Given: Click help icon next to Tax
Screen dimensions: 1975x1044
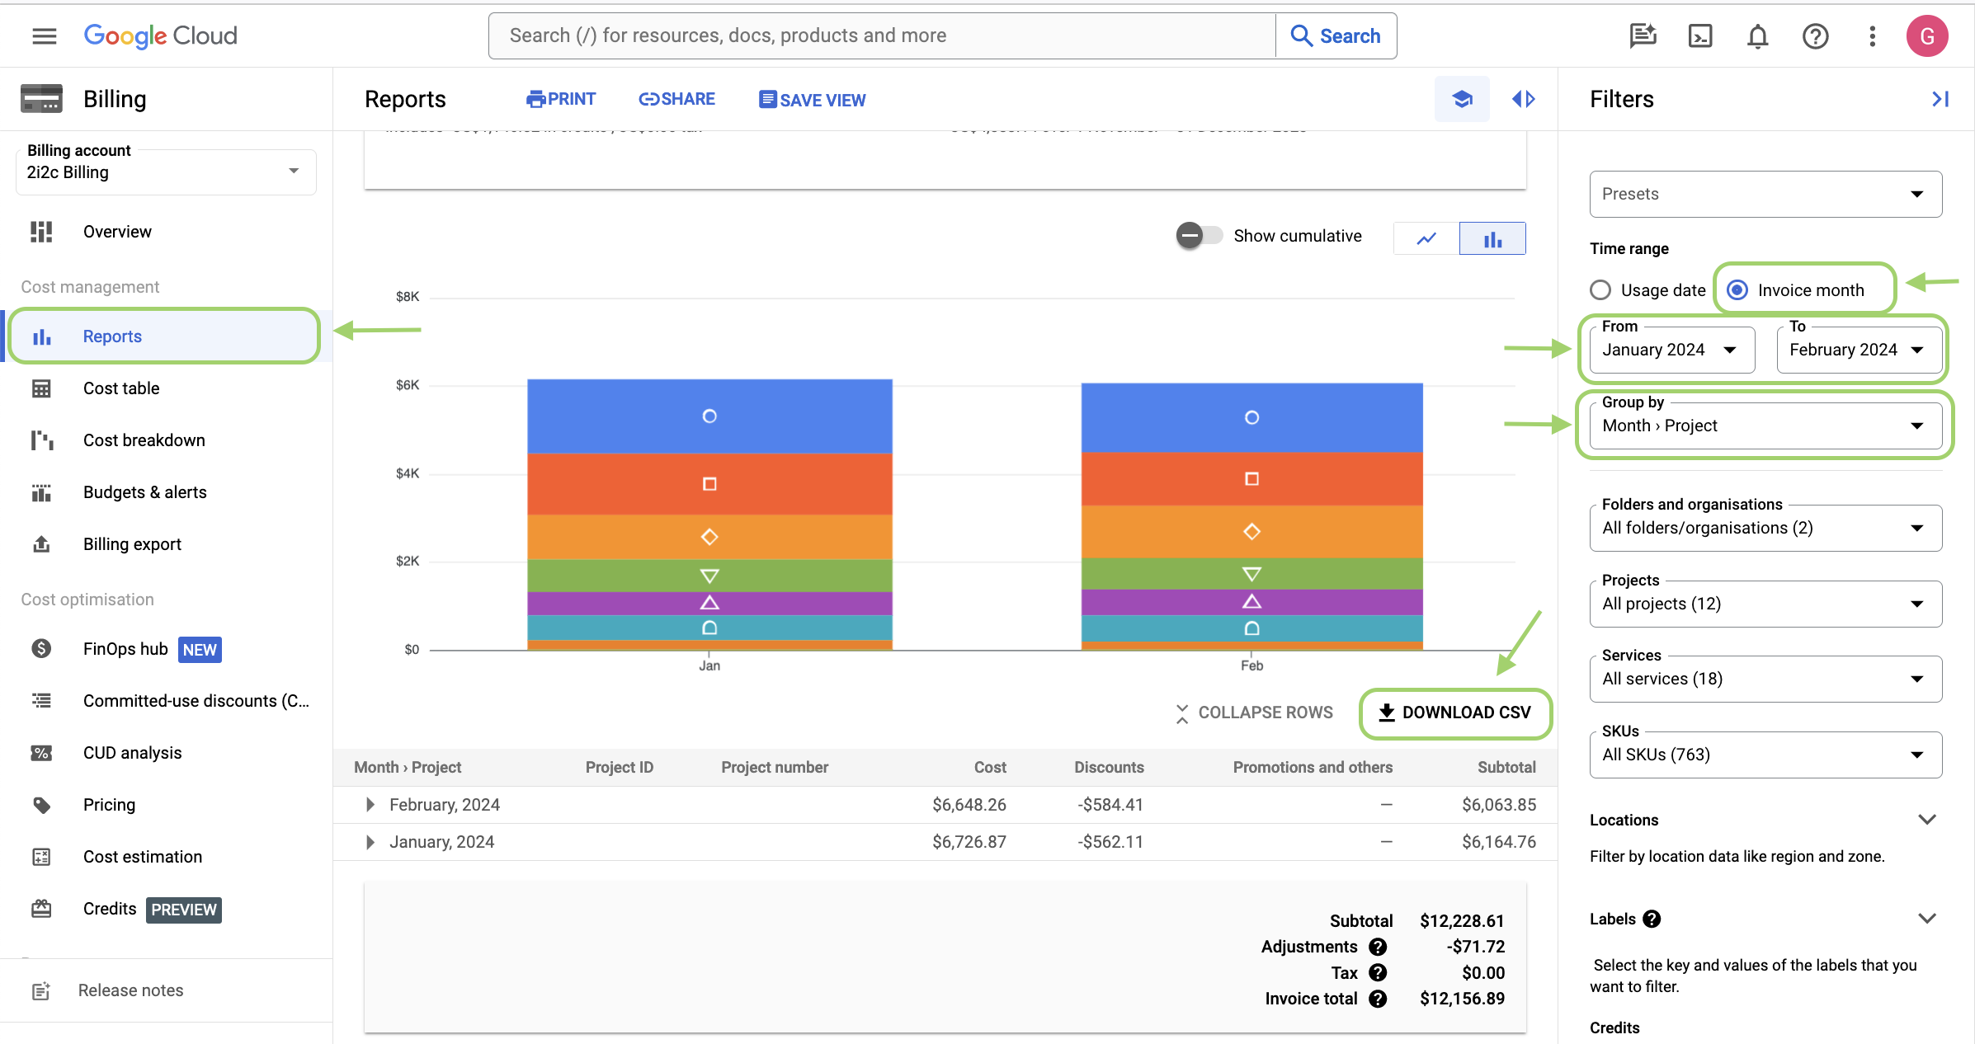Looking at the screenshot, I should [x=1378, y=973].
